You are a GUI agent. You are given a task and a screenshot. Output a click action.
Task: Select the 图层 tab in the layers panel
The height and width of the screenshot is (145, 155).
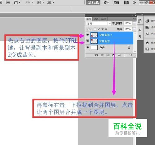click(x=89, y=19)
